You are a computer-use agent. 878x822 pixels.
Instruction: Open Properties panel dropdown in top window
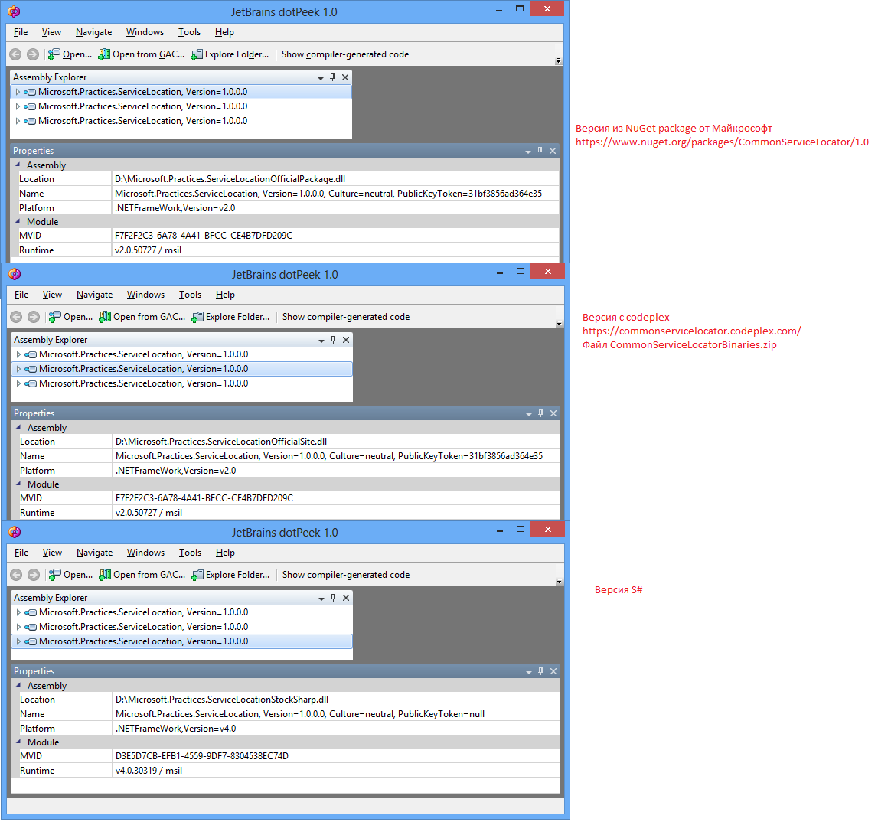pos(527,152)
